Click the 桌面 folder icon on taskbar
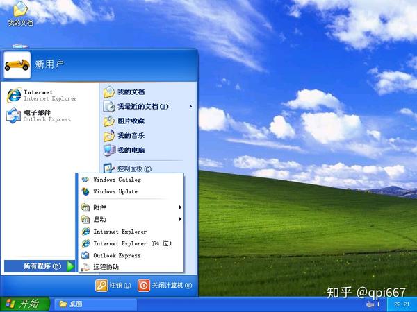Viewport: 417px width, 312px height. coord(63,304)
